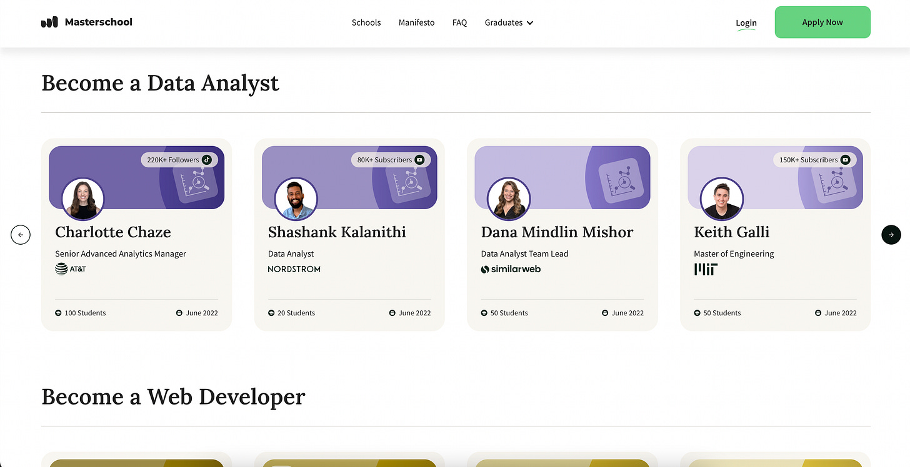This screenshot has height=467, width=910.
Task: Click date icon on Charlotte Chaze card
Action: click(x=179, y=313)
